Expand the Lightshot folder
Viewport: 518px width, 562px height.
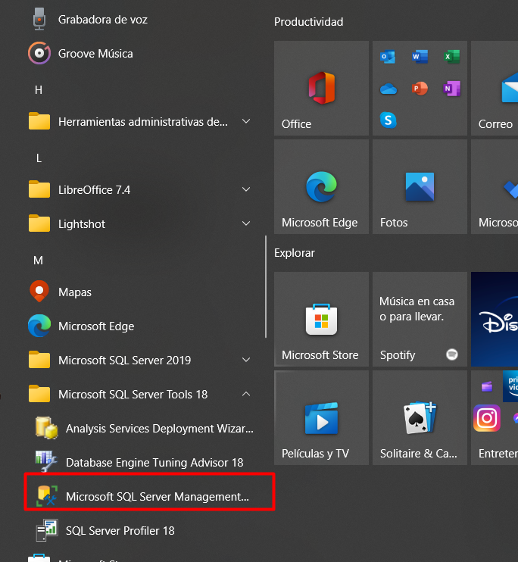pyautogui.click(x=82, y=224)
